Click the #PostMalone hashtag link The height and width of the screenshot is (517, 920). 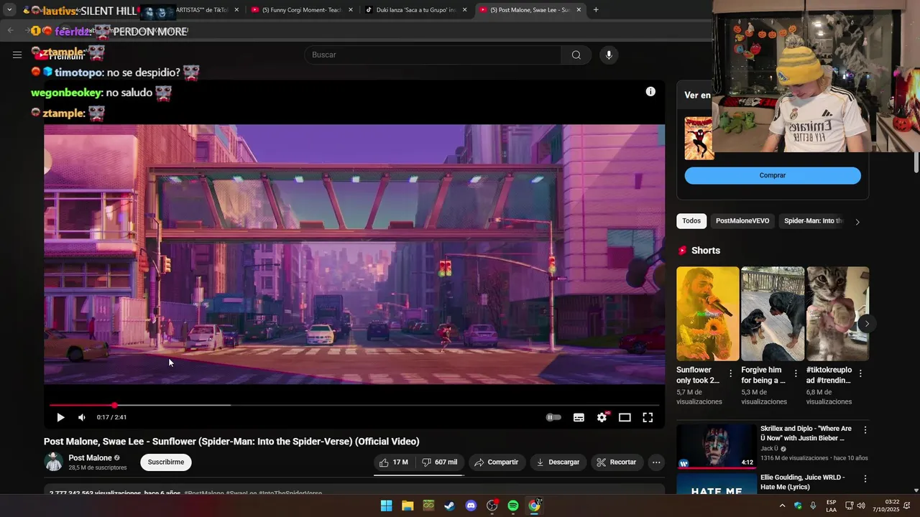point(204,493)
